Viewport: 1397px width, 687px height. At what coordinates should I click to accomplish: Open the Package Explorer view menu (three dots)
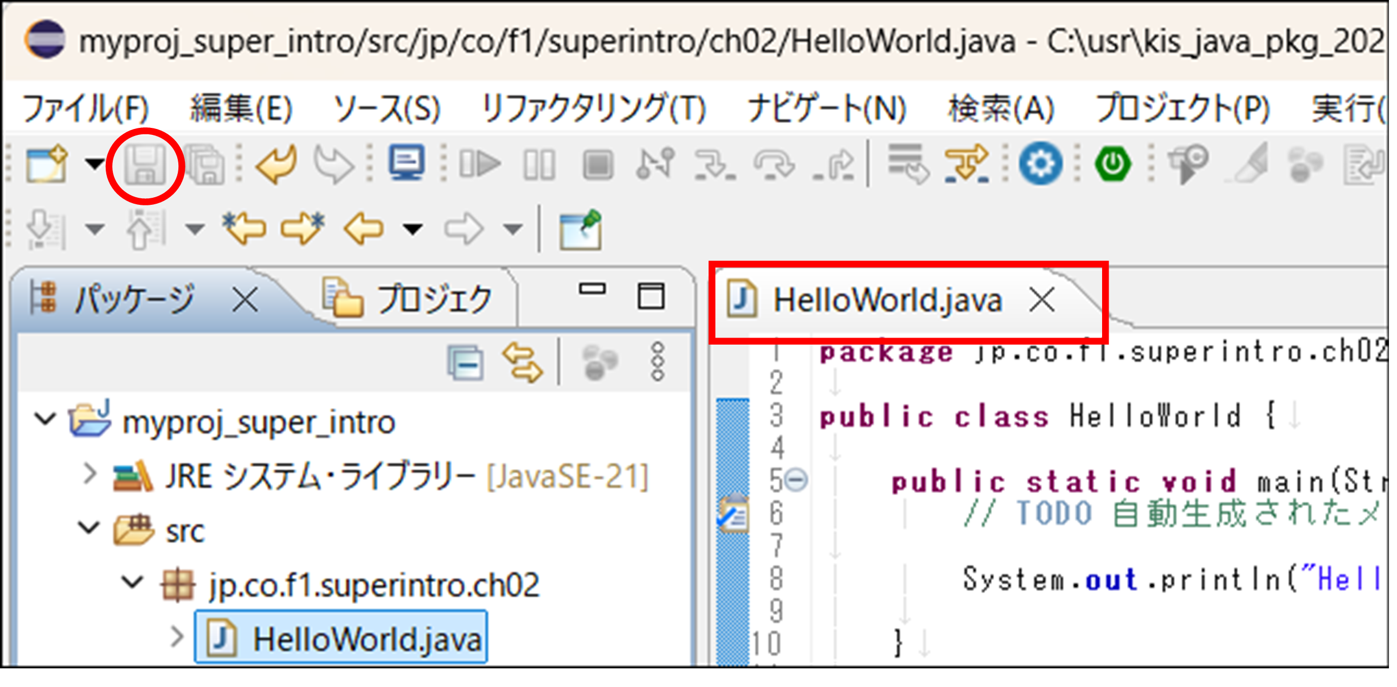(657, 362)
